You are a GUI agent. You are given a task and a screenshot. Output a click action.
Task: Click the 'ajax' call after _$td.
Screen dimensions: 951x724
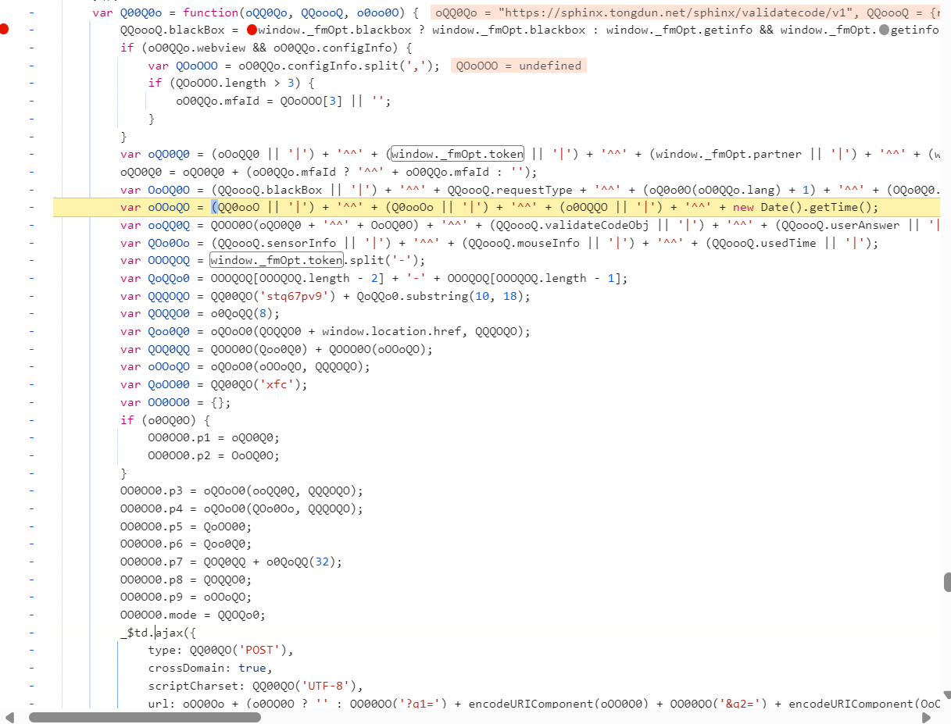pos(168,633)
